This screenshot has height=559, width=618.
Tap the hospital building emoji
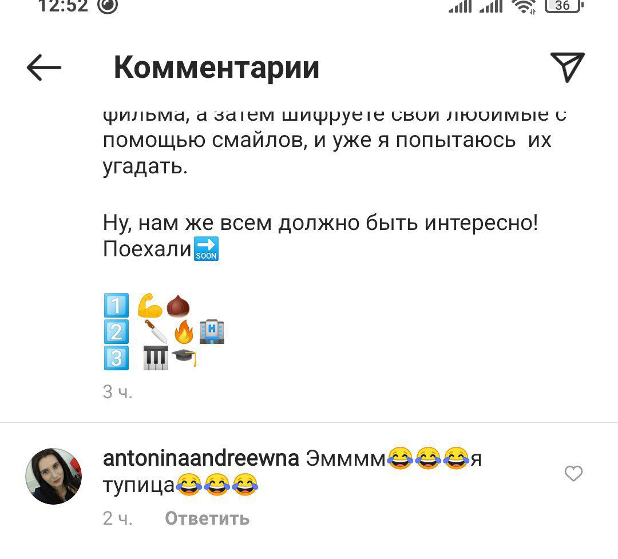(x=212, y=331)
